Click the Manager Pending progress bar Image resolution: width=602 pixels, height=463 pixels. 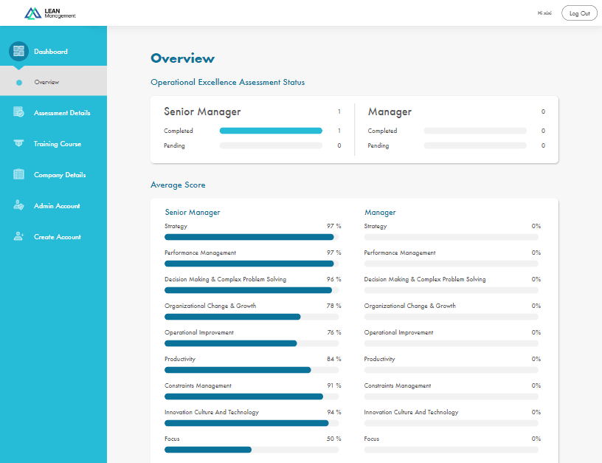[x=475, y=145]
